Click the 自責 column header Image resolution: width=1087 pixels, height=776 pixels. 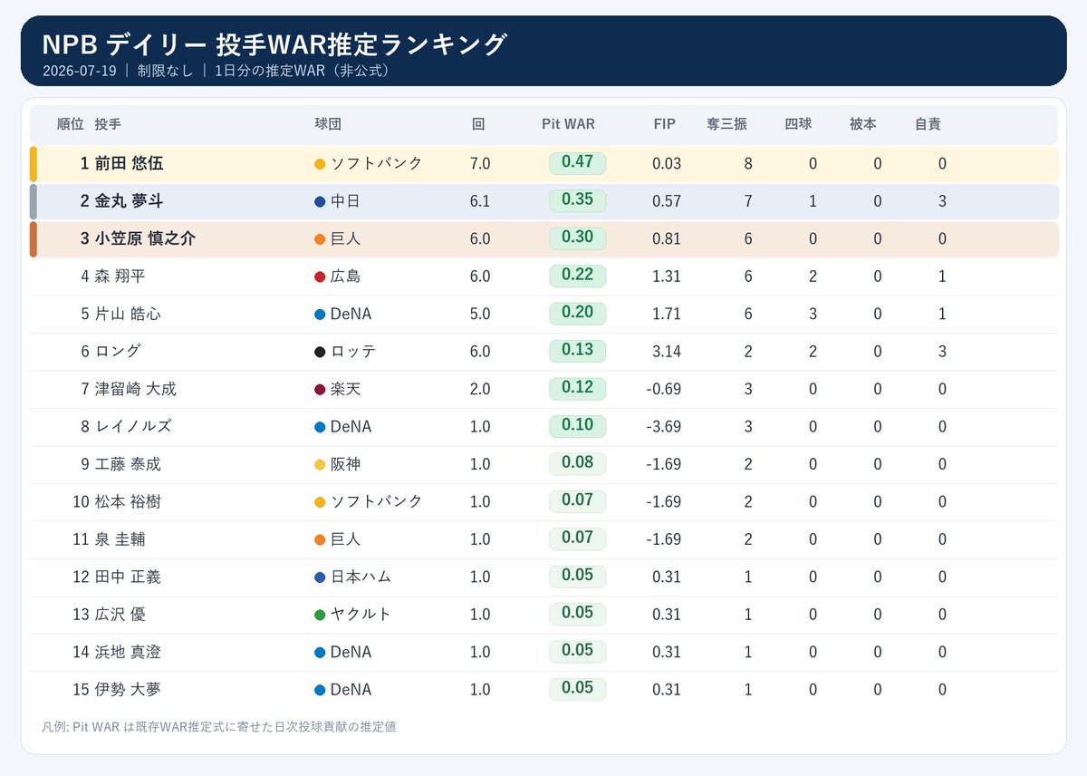pos(928,124)
